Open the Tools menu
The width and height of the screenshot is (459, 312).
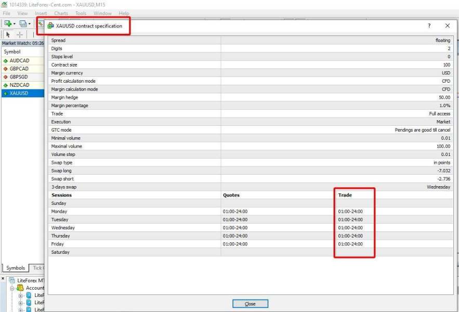[81, 14]
